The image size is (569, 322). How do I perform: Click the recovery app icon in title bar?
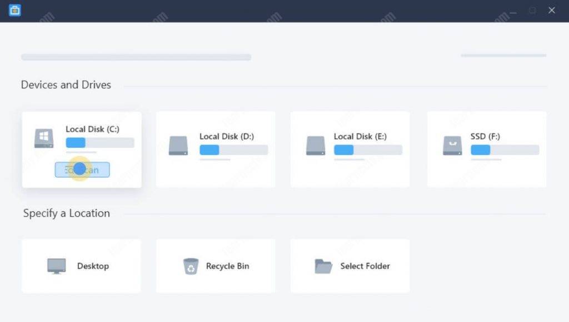click(x=14, y=10)
